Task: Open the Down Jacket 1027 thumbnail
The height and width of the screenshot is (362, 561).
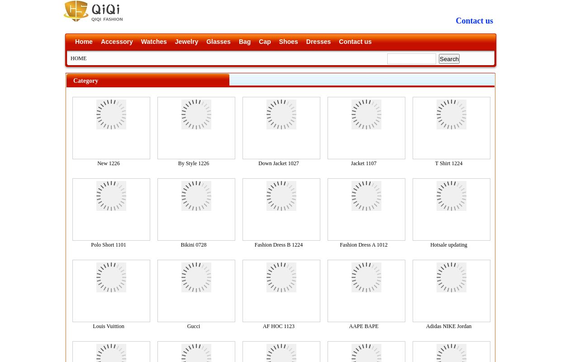Action: coord(281,128)
